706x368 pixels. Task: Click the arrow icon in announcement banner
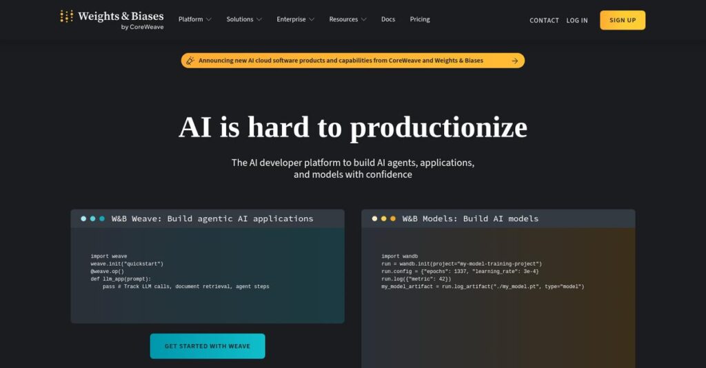(x=514, y=61)
